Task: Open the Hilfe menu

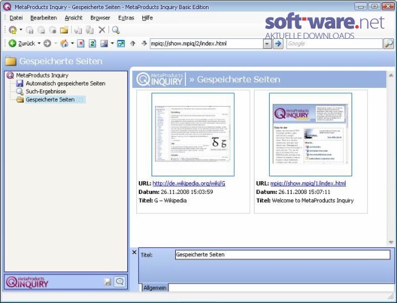Action: click(x=147, y=18)
